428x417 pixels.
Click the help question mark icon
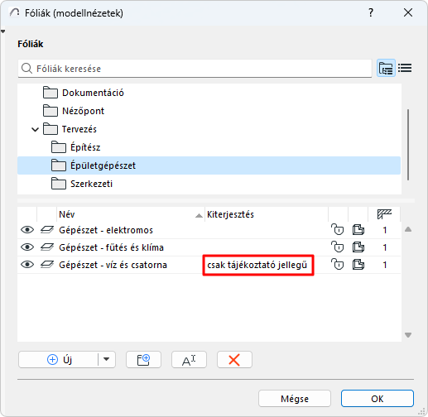(371, 12)
